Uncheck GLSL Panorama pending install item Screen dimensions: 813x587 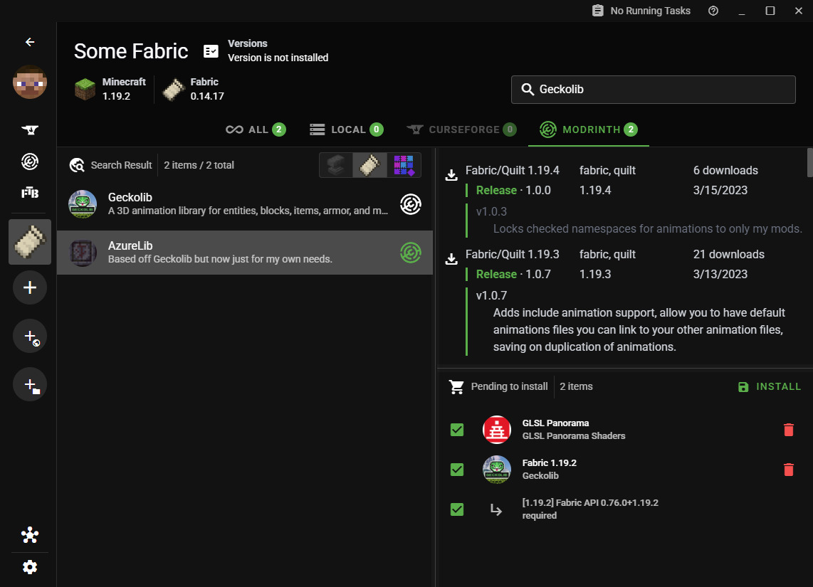tap(456, 430)
